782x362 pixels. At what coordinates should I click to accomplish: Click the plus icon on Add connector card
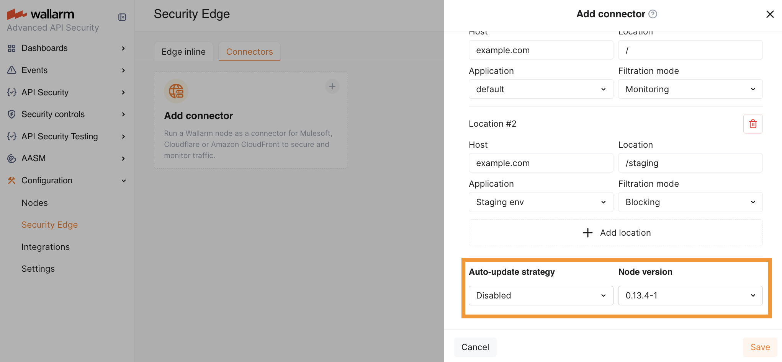[332, 86]
